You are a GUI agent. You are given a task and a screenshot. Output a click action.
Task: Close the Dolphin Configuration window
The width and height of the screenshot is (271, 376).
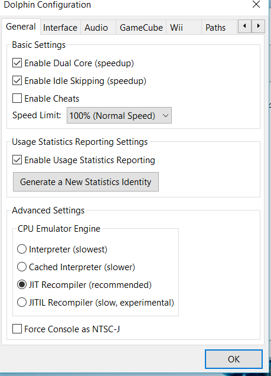256,4
